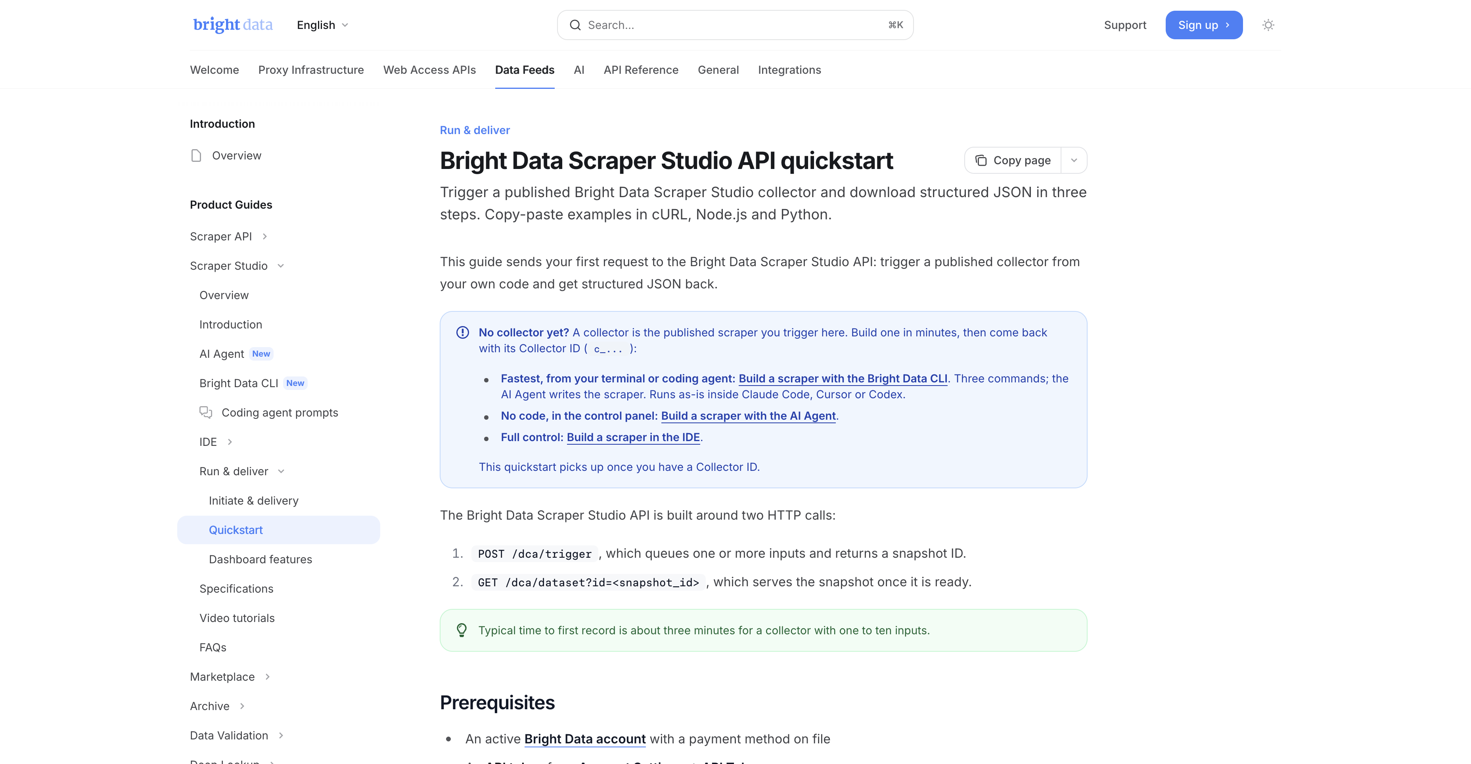
Task: Open the API Reference tab
Action: pyautogui.click(x=641, y=70)
